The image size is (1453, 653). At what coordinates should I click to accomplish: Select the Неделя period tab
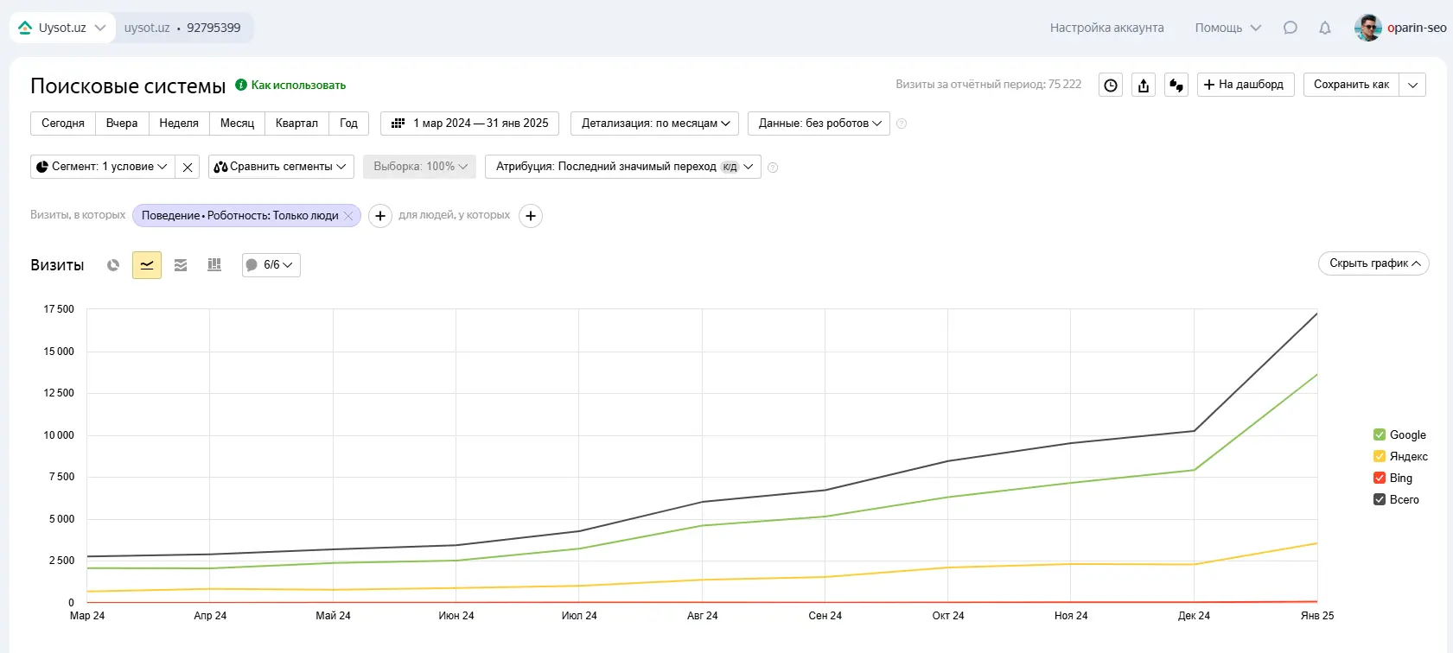click(179, 124)
